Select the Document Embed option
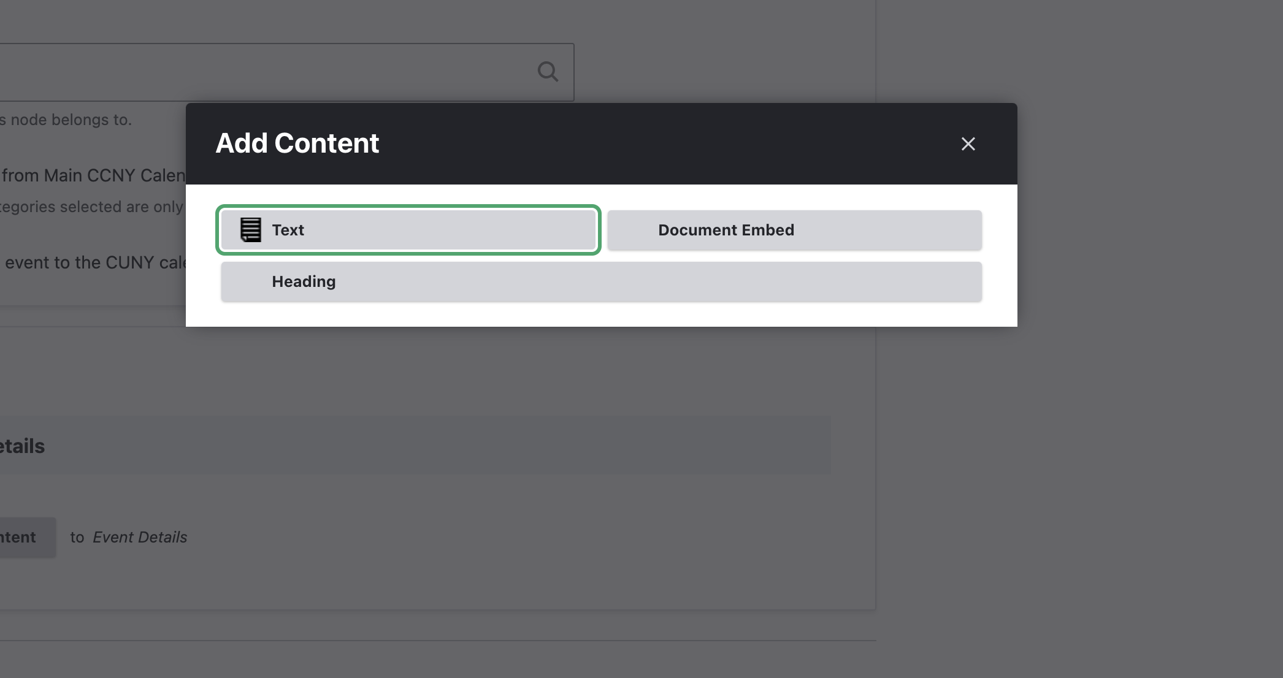 794,230
